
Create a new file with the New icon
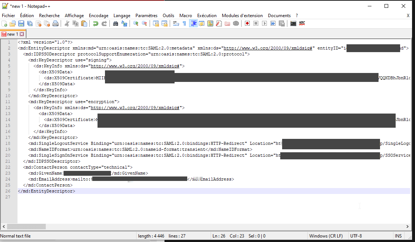(x=4, y=23)
